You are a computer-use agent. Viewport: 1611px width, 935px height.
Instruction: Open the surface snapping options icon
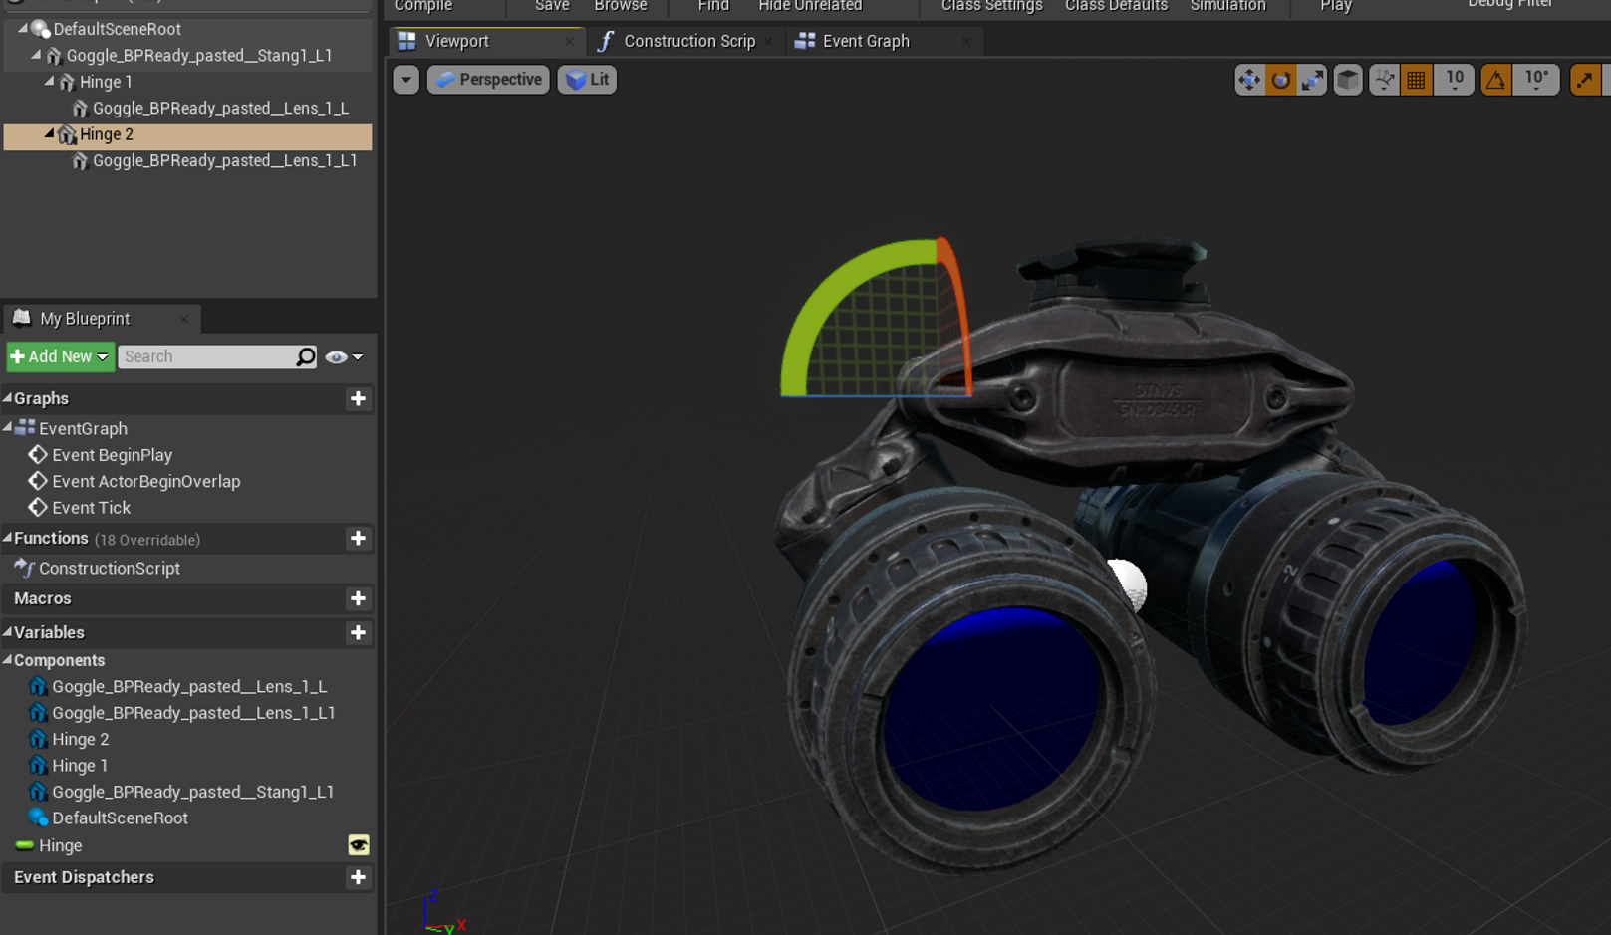click(x=1384, y=80)
